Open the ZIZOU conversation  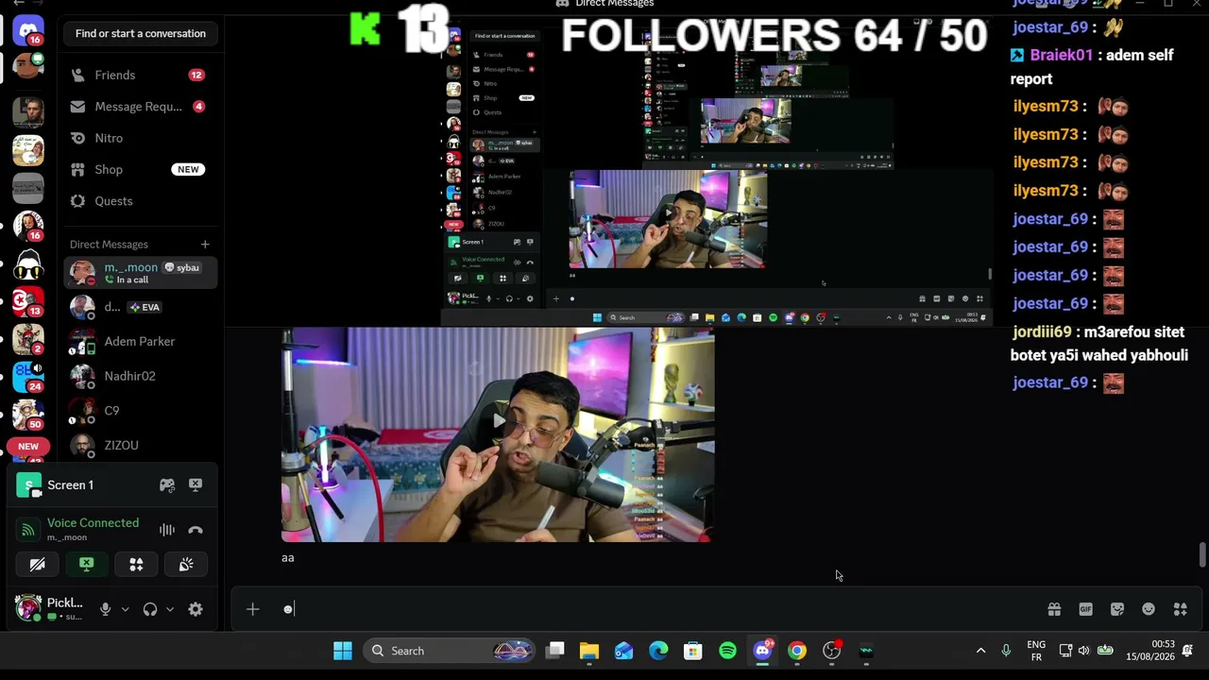point(141,445)
